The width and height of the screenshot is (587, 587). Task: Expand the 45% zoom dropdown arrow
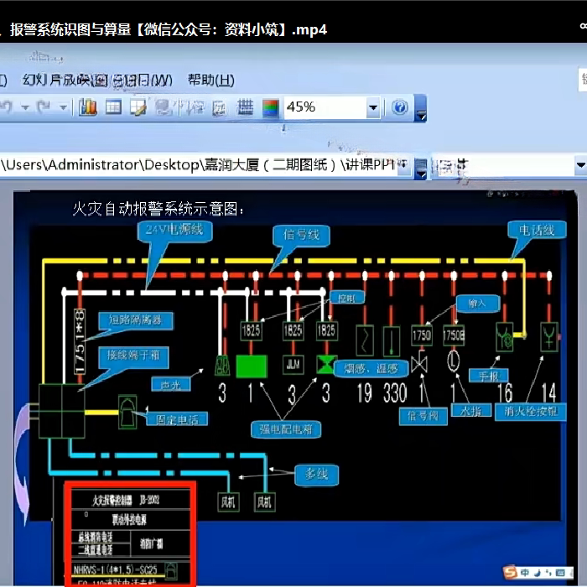(x=373, y=108)
